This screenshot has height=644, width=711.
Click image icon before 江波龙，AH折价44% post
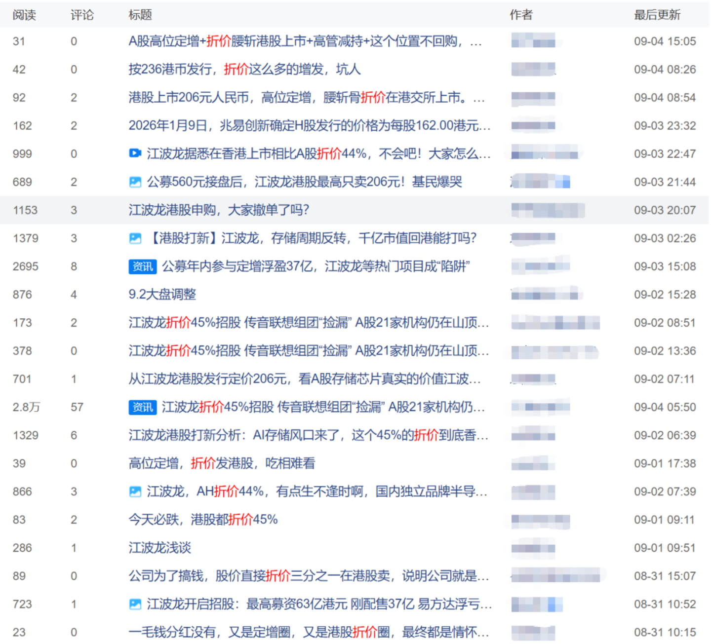(135, 492)
